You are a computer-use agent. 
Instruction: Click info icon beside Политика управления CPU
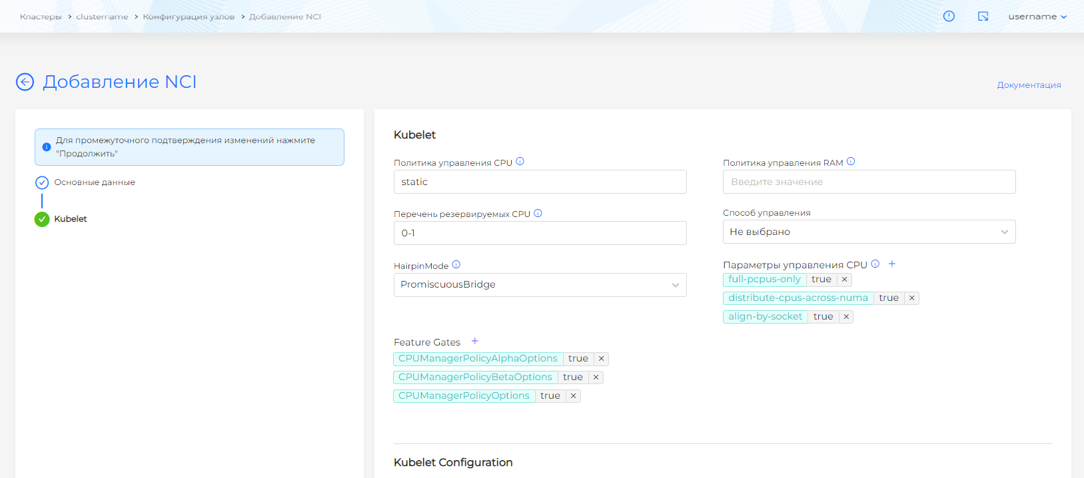coord(520,162)
